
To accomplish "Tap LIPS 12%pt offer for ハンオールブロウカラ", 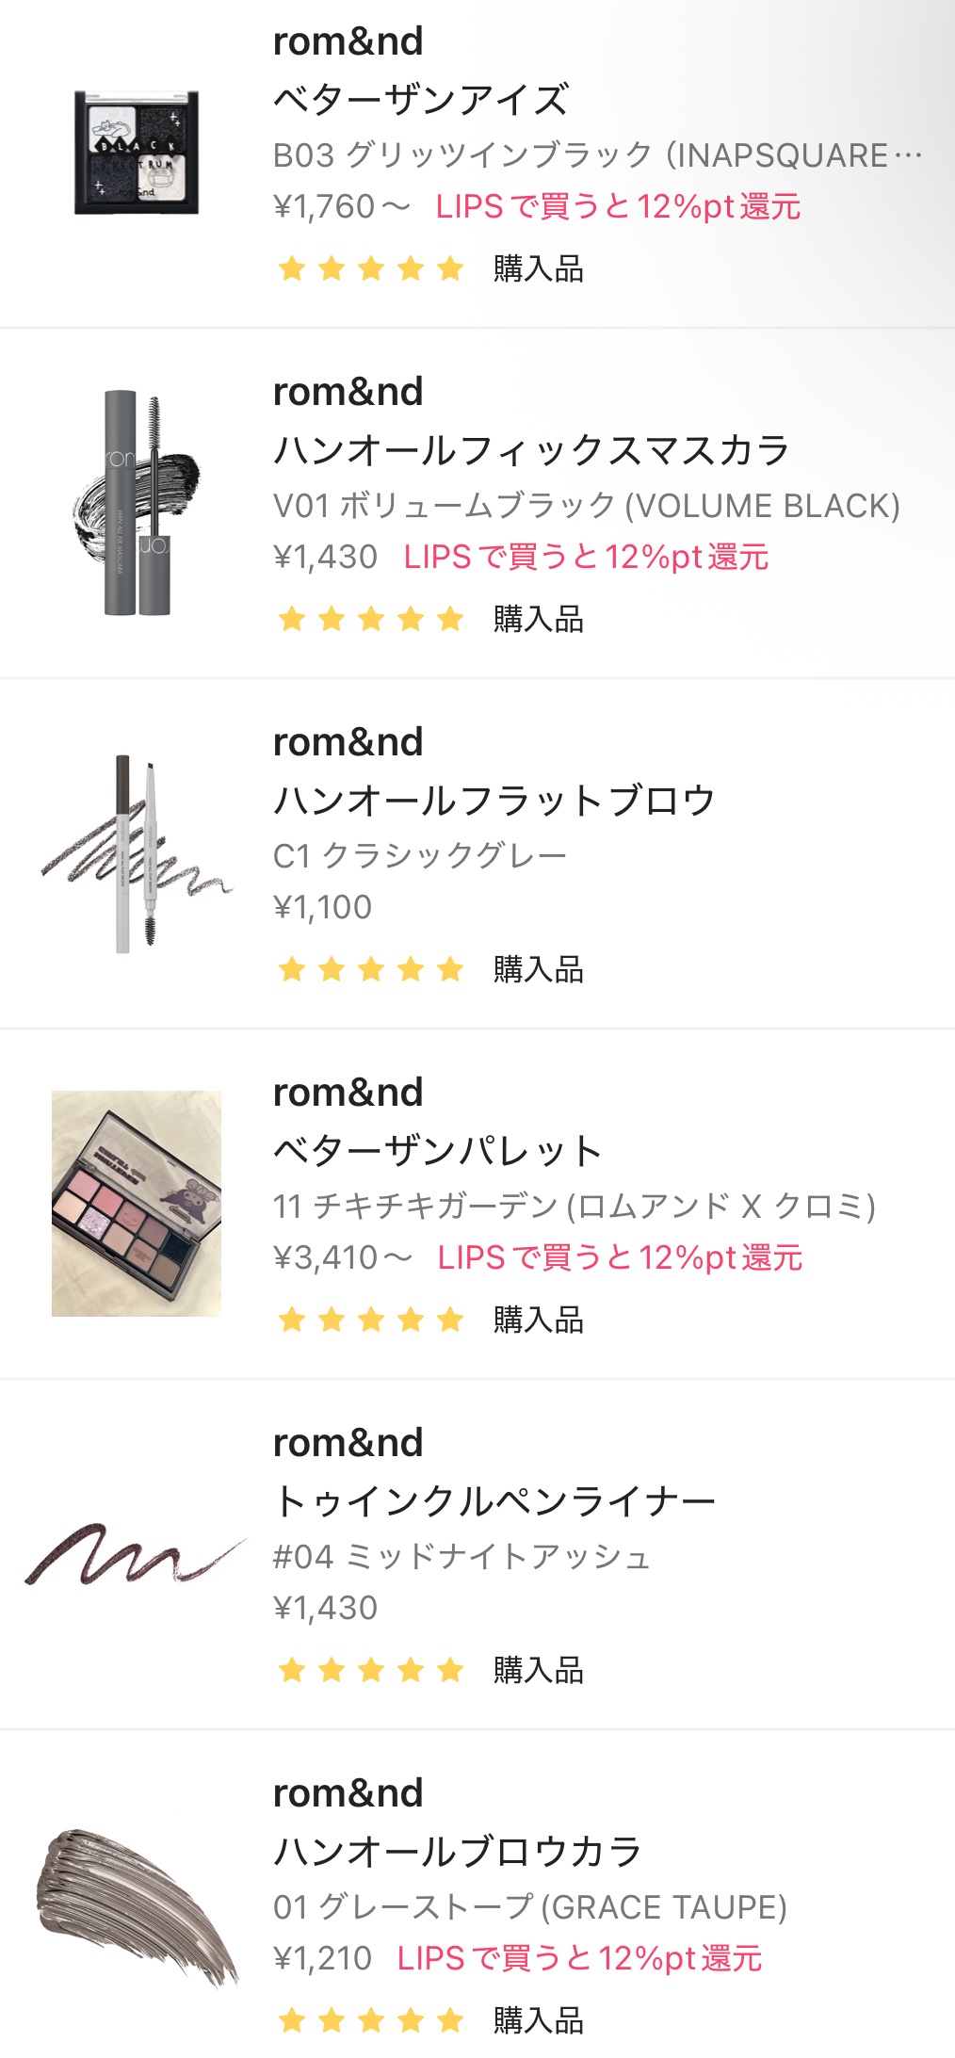I will point(579,1958).
